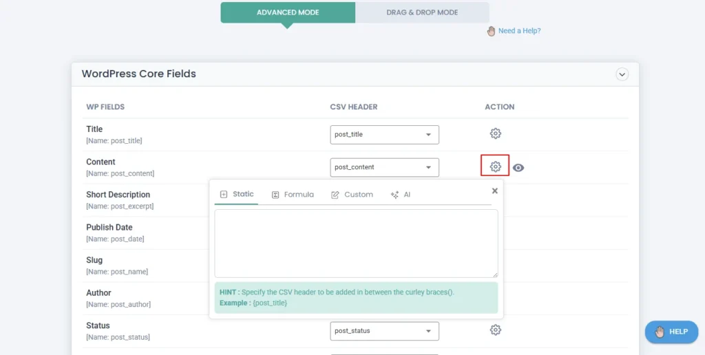
Task: Open the post_title CSV header dropdown
Action: (384, 135)
